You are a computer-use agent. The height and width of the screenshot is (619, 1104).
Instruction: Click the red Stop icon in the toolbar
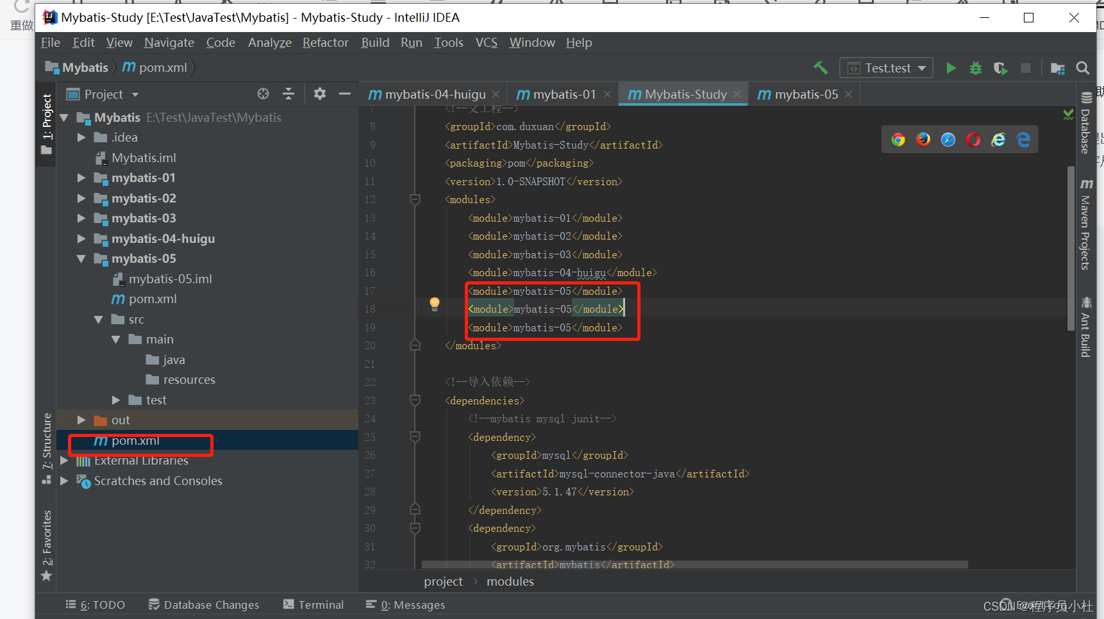(x=1025, y=67)
